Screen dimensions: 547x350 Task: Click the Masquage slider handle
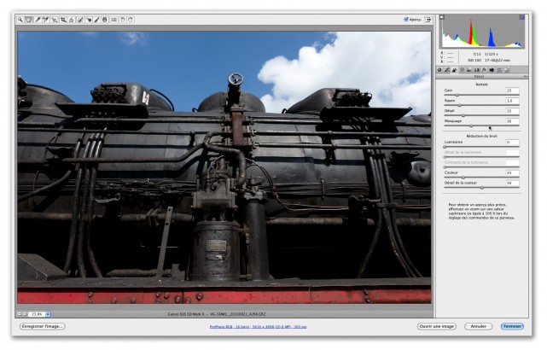(471, 125)
